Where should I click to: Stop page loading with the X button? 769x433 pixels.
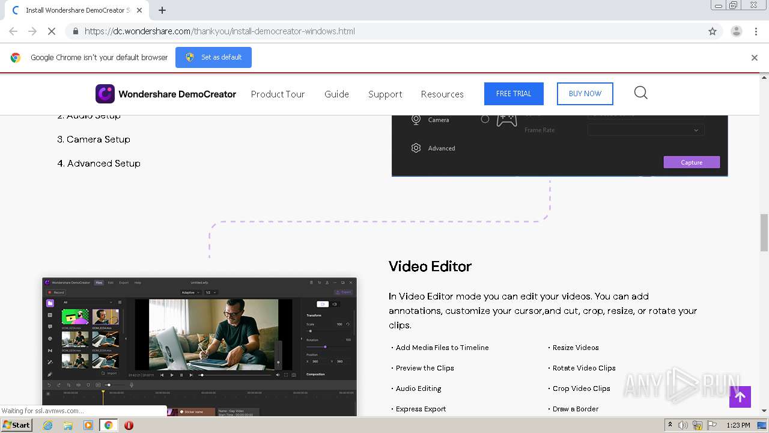click(51, 31)
